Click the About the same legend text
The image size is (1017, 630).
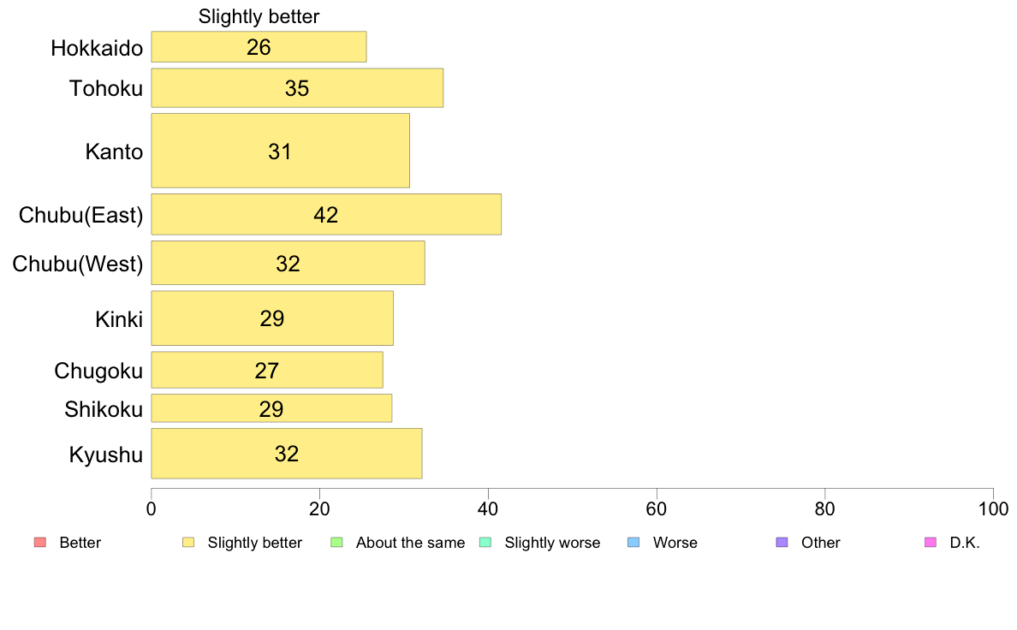coord(411,543)
